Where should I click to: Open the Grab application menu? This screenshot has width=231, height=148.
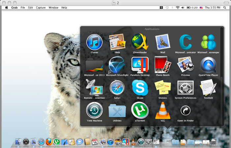tap(14, 8)
